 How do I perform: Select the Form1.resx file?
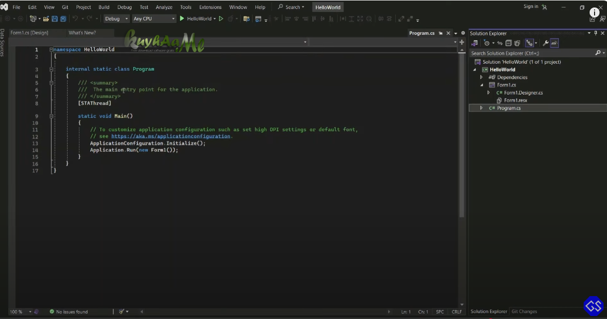click(515, 101)
